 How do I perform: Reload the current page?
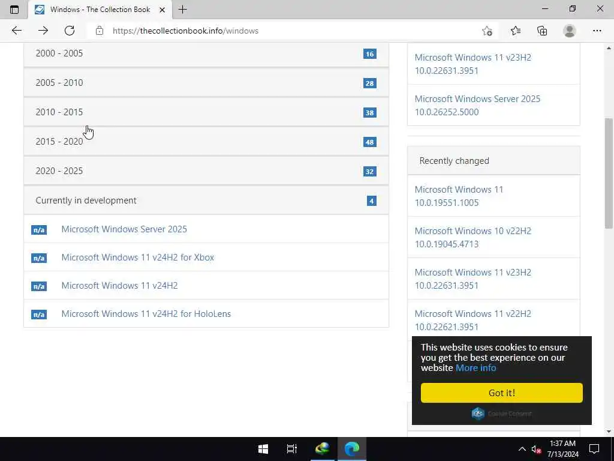[x=70, y=31]
